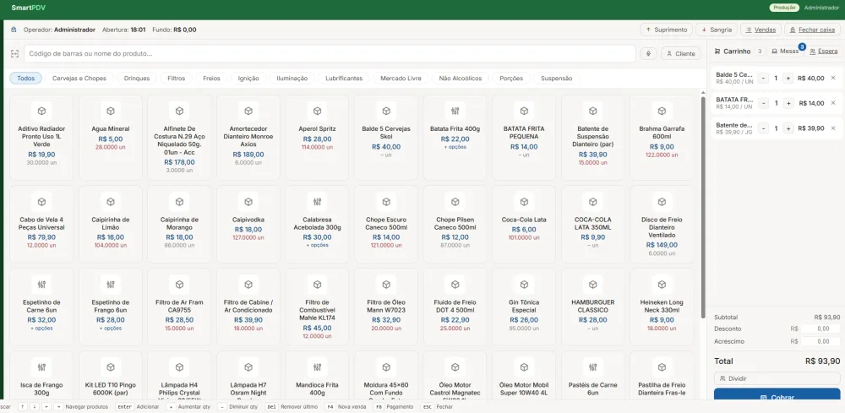This screenshot has width=845, height=413.
Task: Click box icon on Chope Pilsen Caneco 500ml card
Action: click(455, 202)
